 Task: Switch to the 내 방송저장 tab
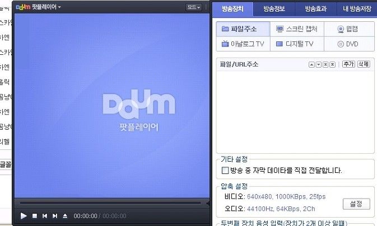click(357, 9)
